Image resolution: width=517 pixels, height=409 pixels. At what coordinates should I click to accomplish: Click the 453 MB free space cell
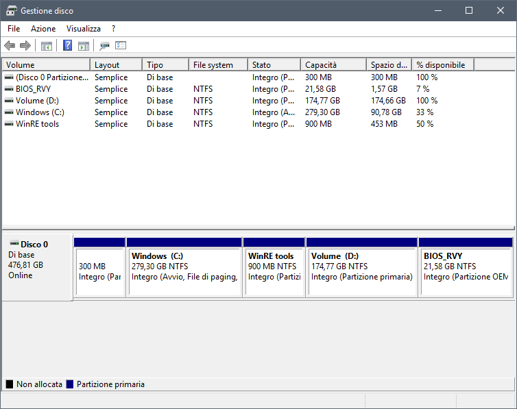click(x=384, y=124)
